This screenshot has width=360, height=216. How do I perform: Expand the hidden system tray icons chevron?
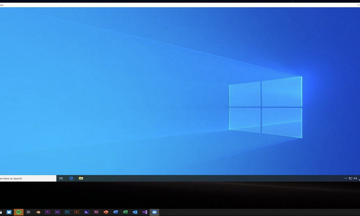[x=346, y=178]
